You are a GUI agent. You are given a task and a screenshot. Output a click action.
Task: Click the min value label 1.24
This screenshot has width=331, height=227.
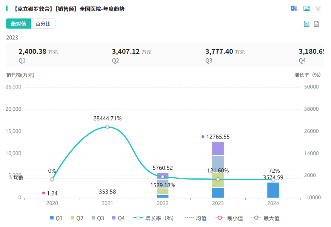[x=52, y=193]
